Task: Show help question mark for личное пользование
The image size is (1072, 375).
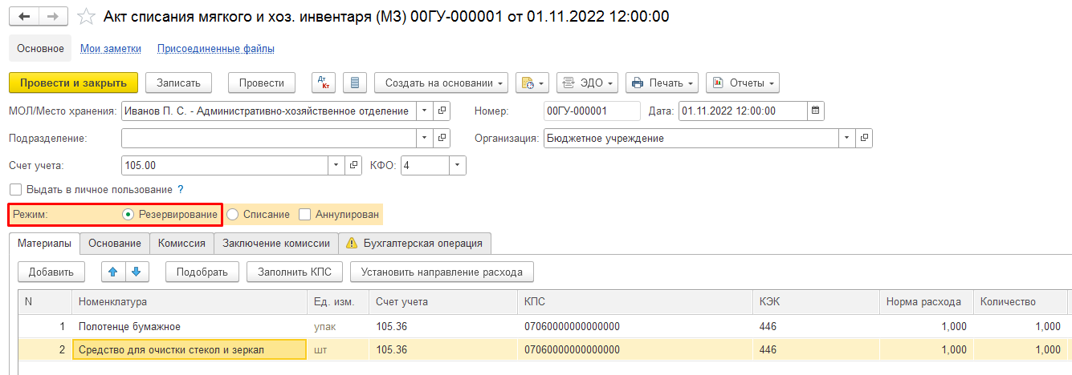Action: point(181,190)
